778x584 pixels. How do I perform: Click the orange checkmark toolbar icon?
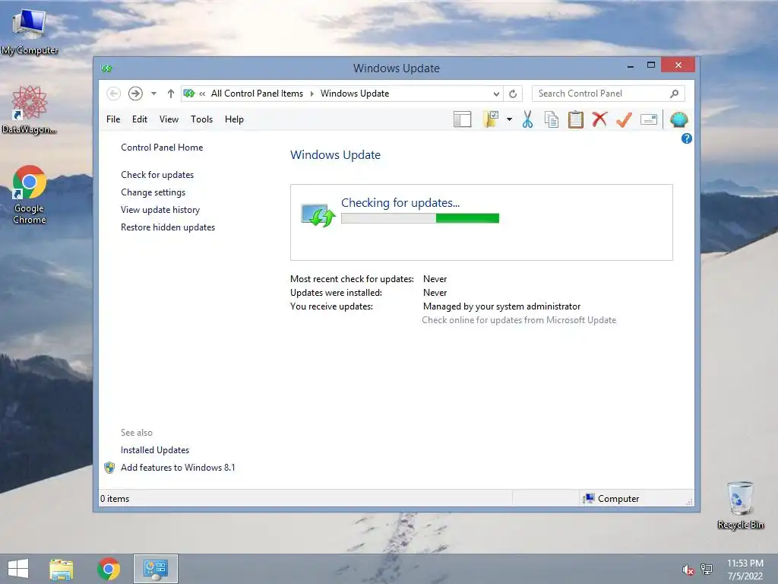coord(625,119)
